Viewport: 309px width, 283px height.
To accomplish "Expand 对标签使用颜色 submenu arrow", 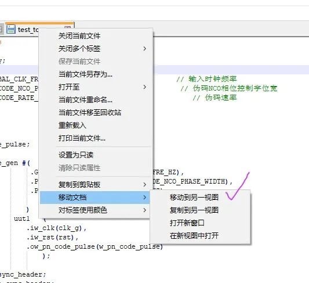I will coord(145,210).
